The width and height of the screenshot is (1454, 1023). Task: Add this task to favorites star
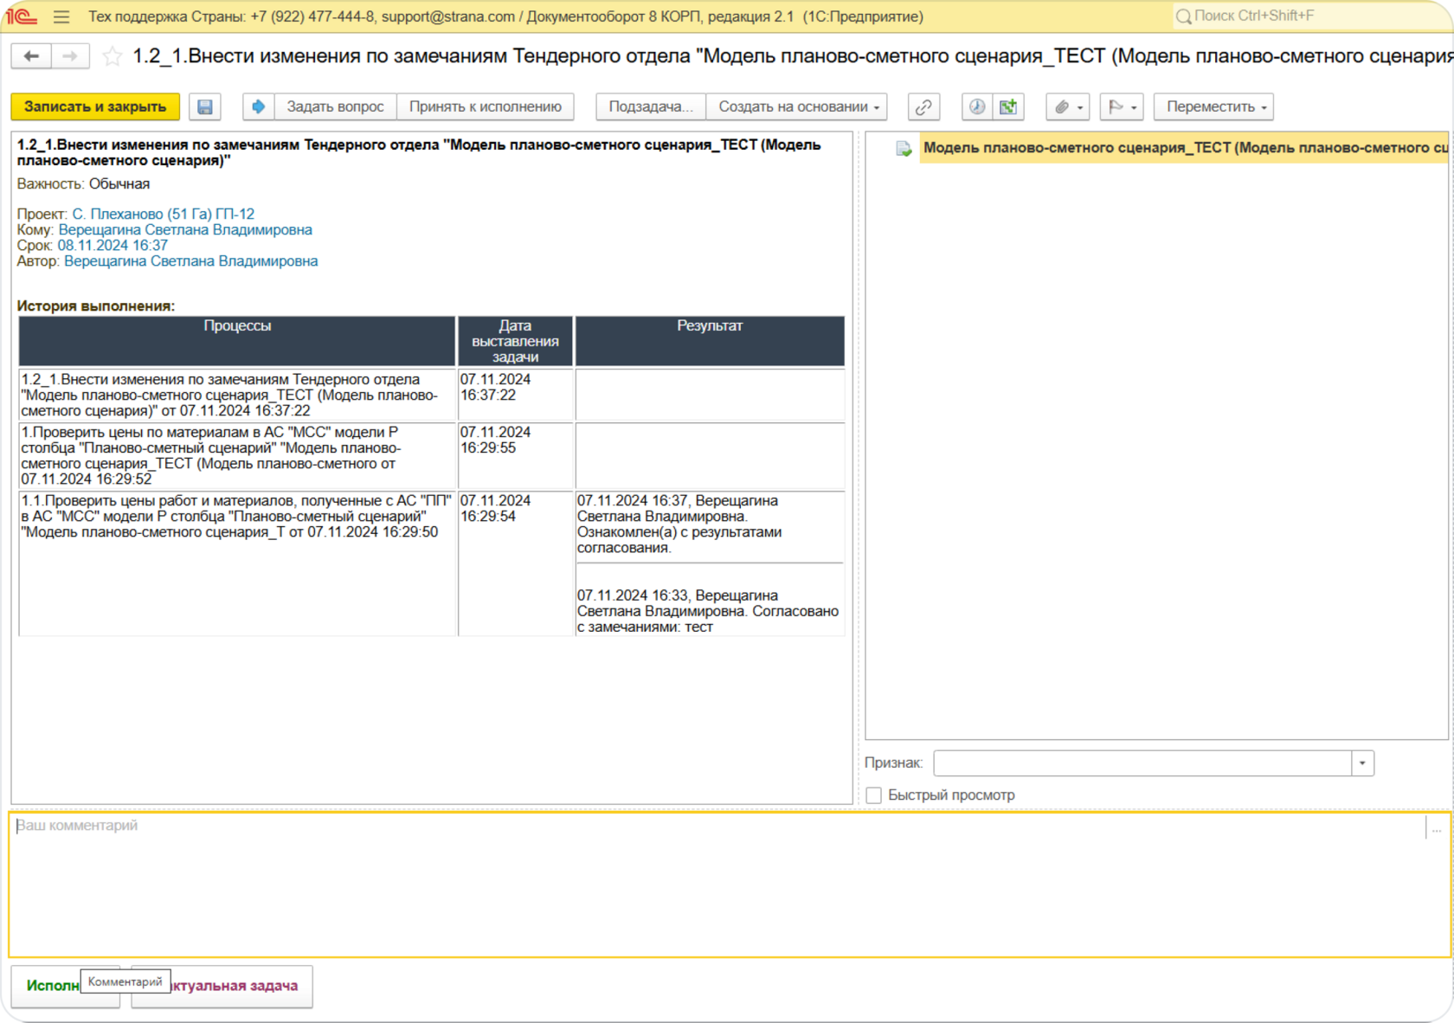113,56
